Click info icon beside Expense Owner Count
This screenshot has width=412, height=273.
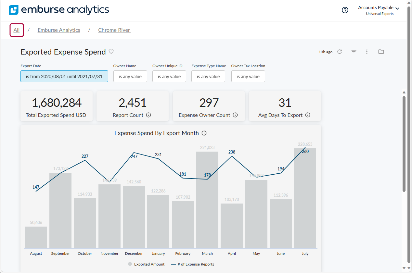tap(235, 115)
